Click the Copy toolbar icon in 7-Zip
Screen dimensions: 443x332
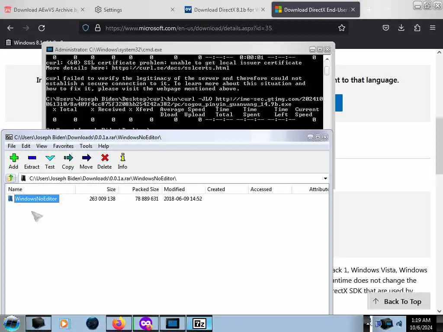point(68,161)
